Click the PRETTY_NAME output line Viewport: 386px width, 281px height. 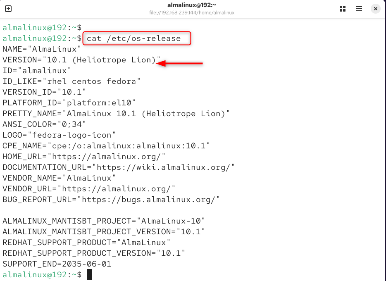coord(116,113)
